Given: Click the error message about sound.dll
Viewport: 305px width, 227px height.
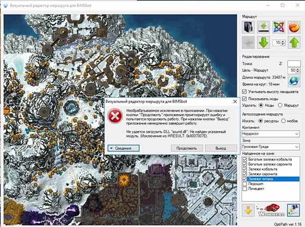Looking at the screenshot, I should (176, 134).
